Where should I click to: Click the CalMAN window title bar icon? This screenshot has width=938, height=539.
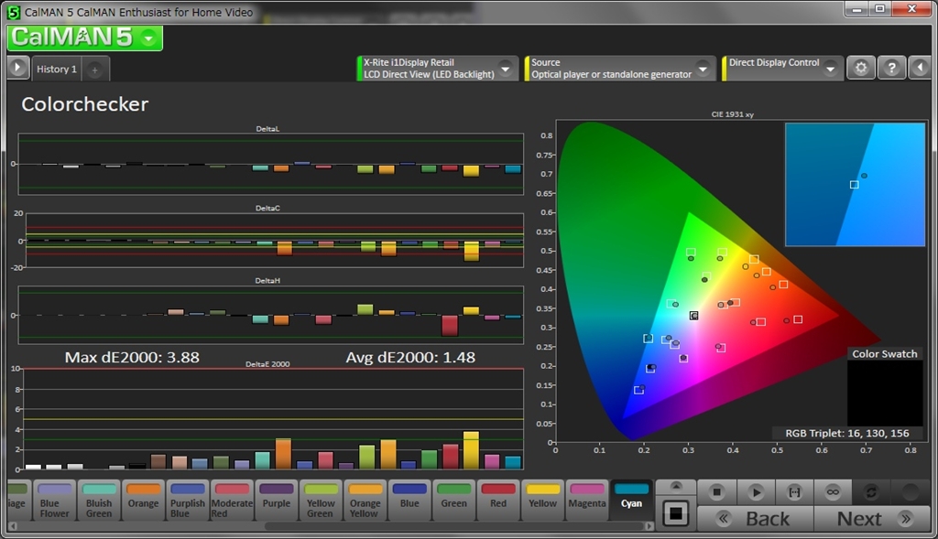click(13, 12)
